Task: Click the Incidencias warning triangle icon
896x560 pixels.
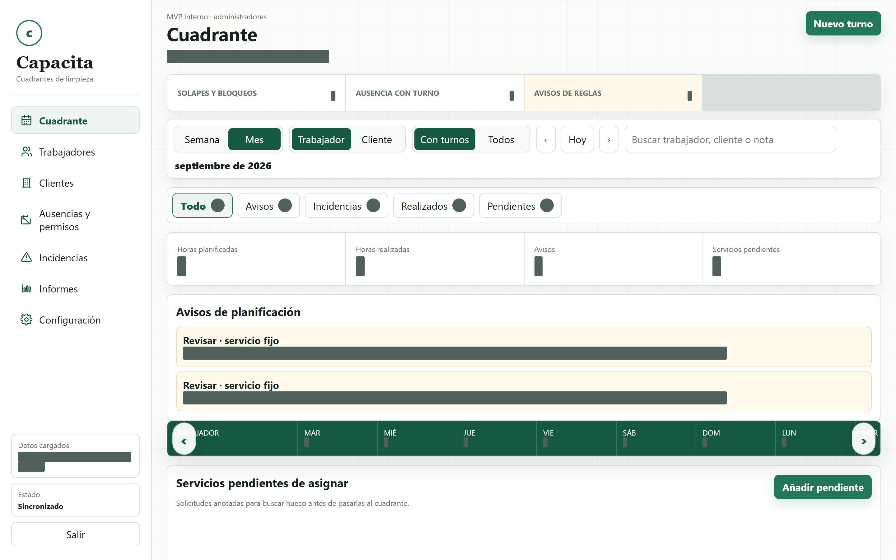Action: tap(26, 257)
